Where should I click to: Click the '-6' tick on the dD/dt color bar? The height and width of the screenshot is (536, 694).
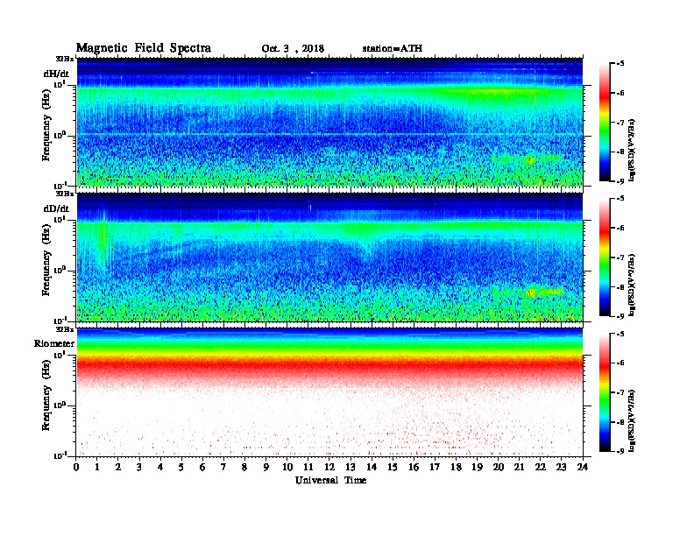[620, 229]
